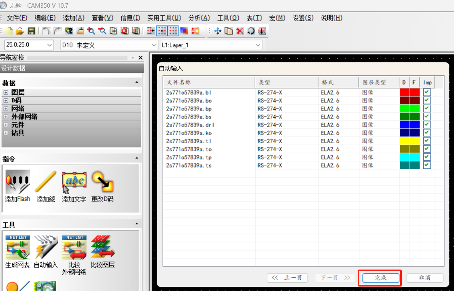The height and width of the screenshot is (291, 454).
Task: Expand the 外部网络 tree node
Action: tap(6, 117)
